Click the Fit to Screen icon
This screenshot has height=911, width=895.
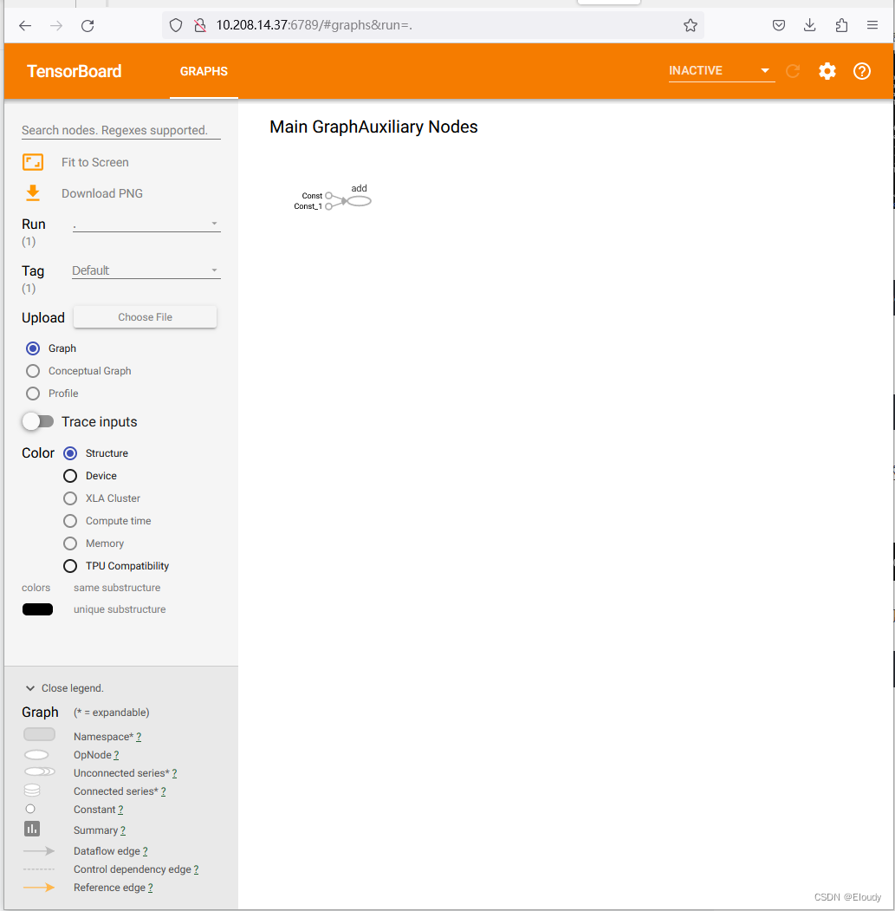pyautogui.click(x=32, y=161)
